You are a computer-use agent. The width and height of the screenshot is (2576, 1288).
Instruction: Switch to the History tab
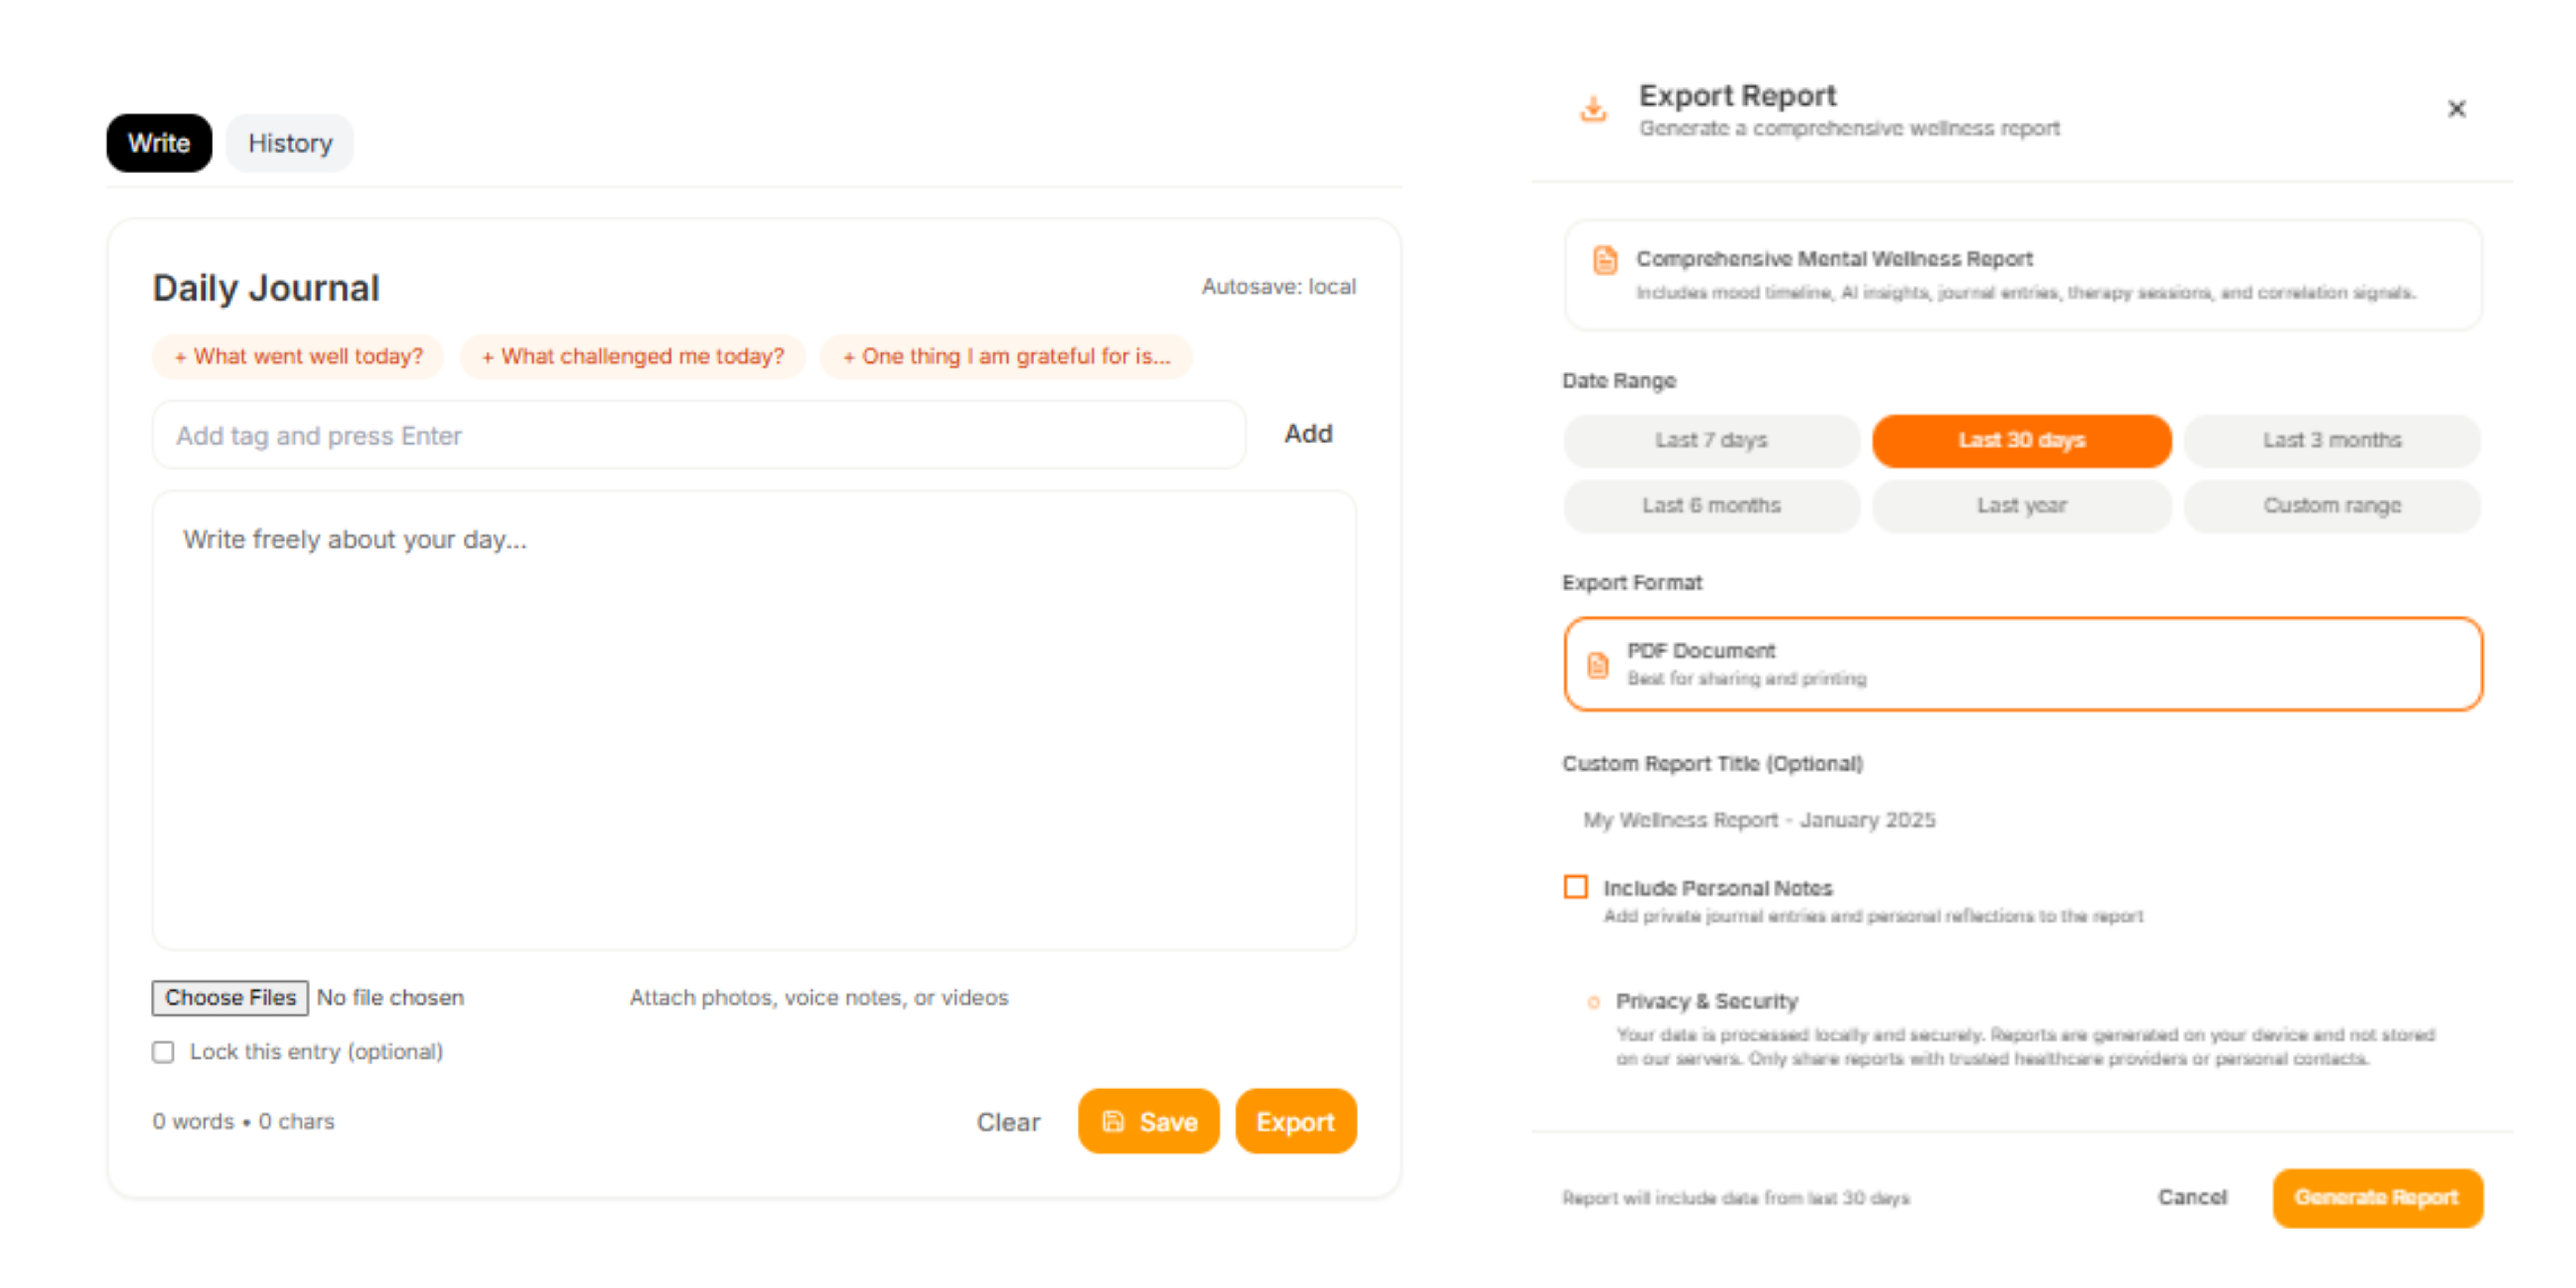pos(290,143)
